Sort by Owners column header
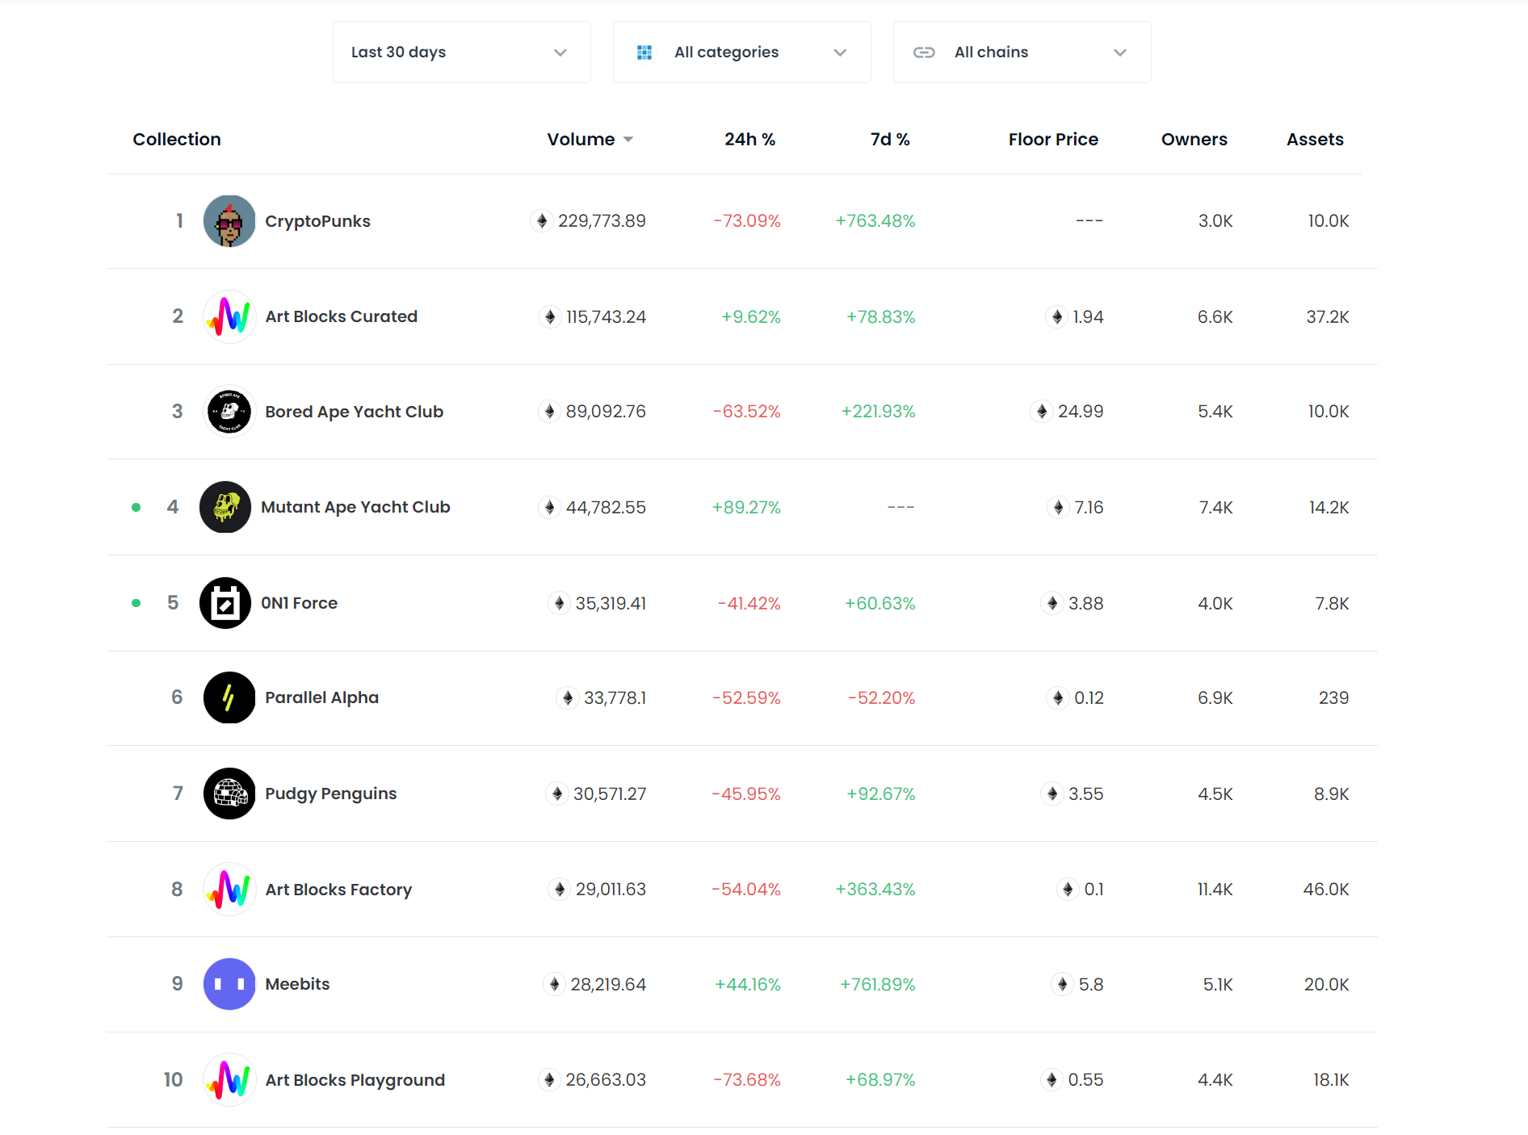 pos(1194,140)
